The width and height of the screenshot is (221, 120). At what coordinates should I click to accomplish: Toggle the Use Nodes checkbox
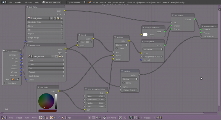tap(104, 118)
